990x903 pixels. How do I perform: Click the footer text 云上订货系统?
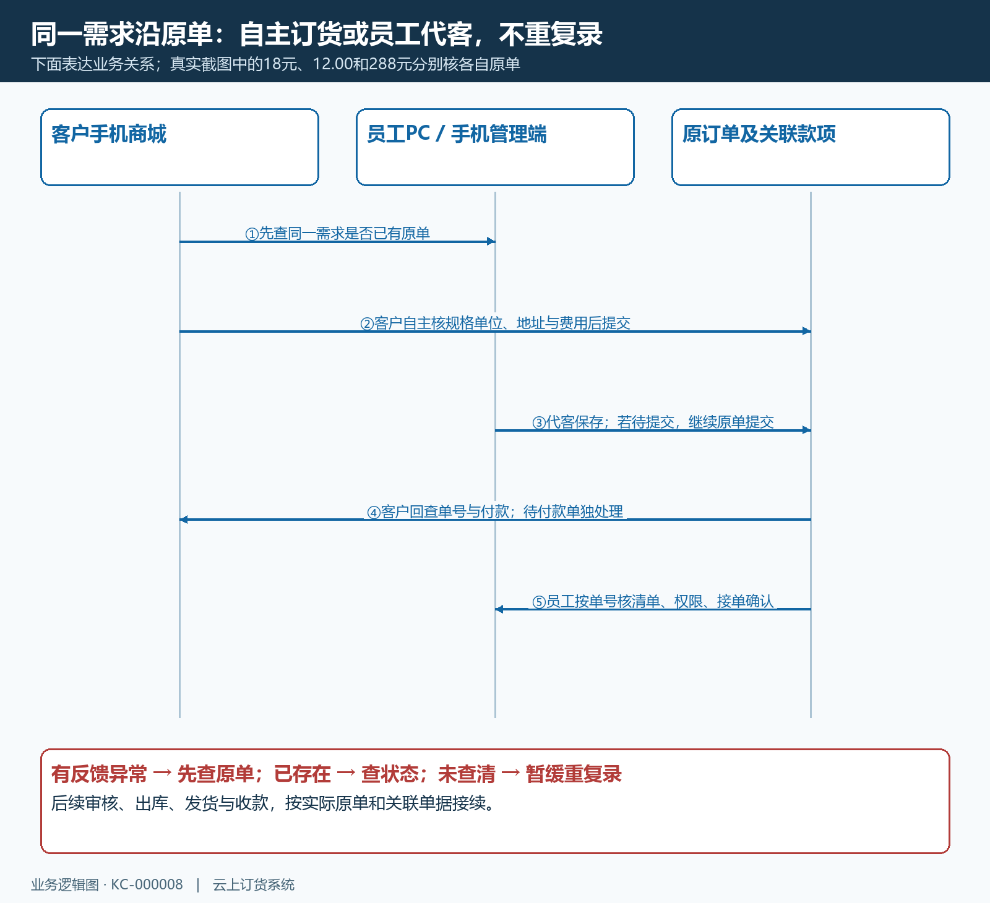pyautogui.click(x=254, y=885)
